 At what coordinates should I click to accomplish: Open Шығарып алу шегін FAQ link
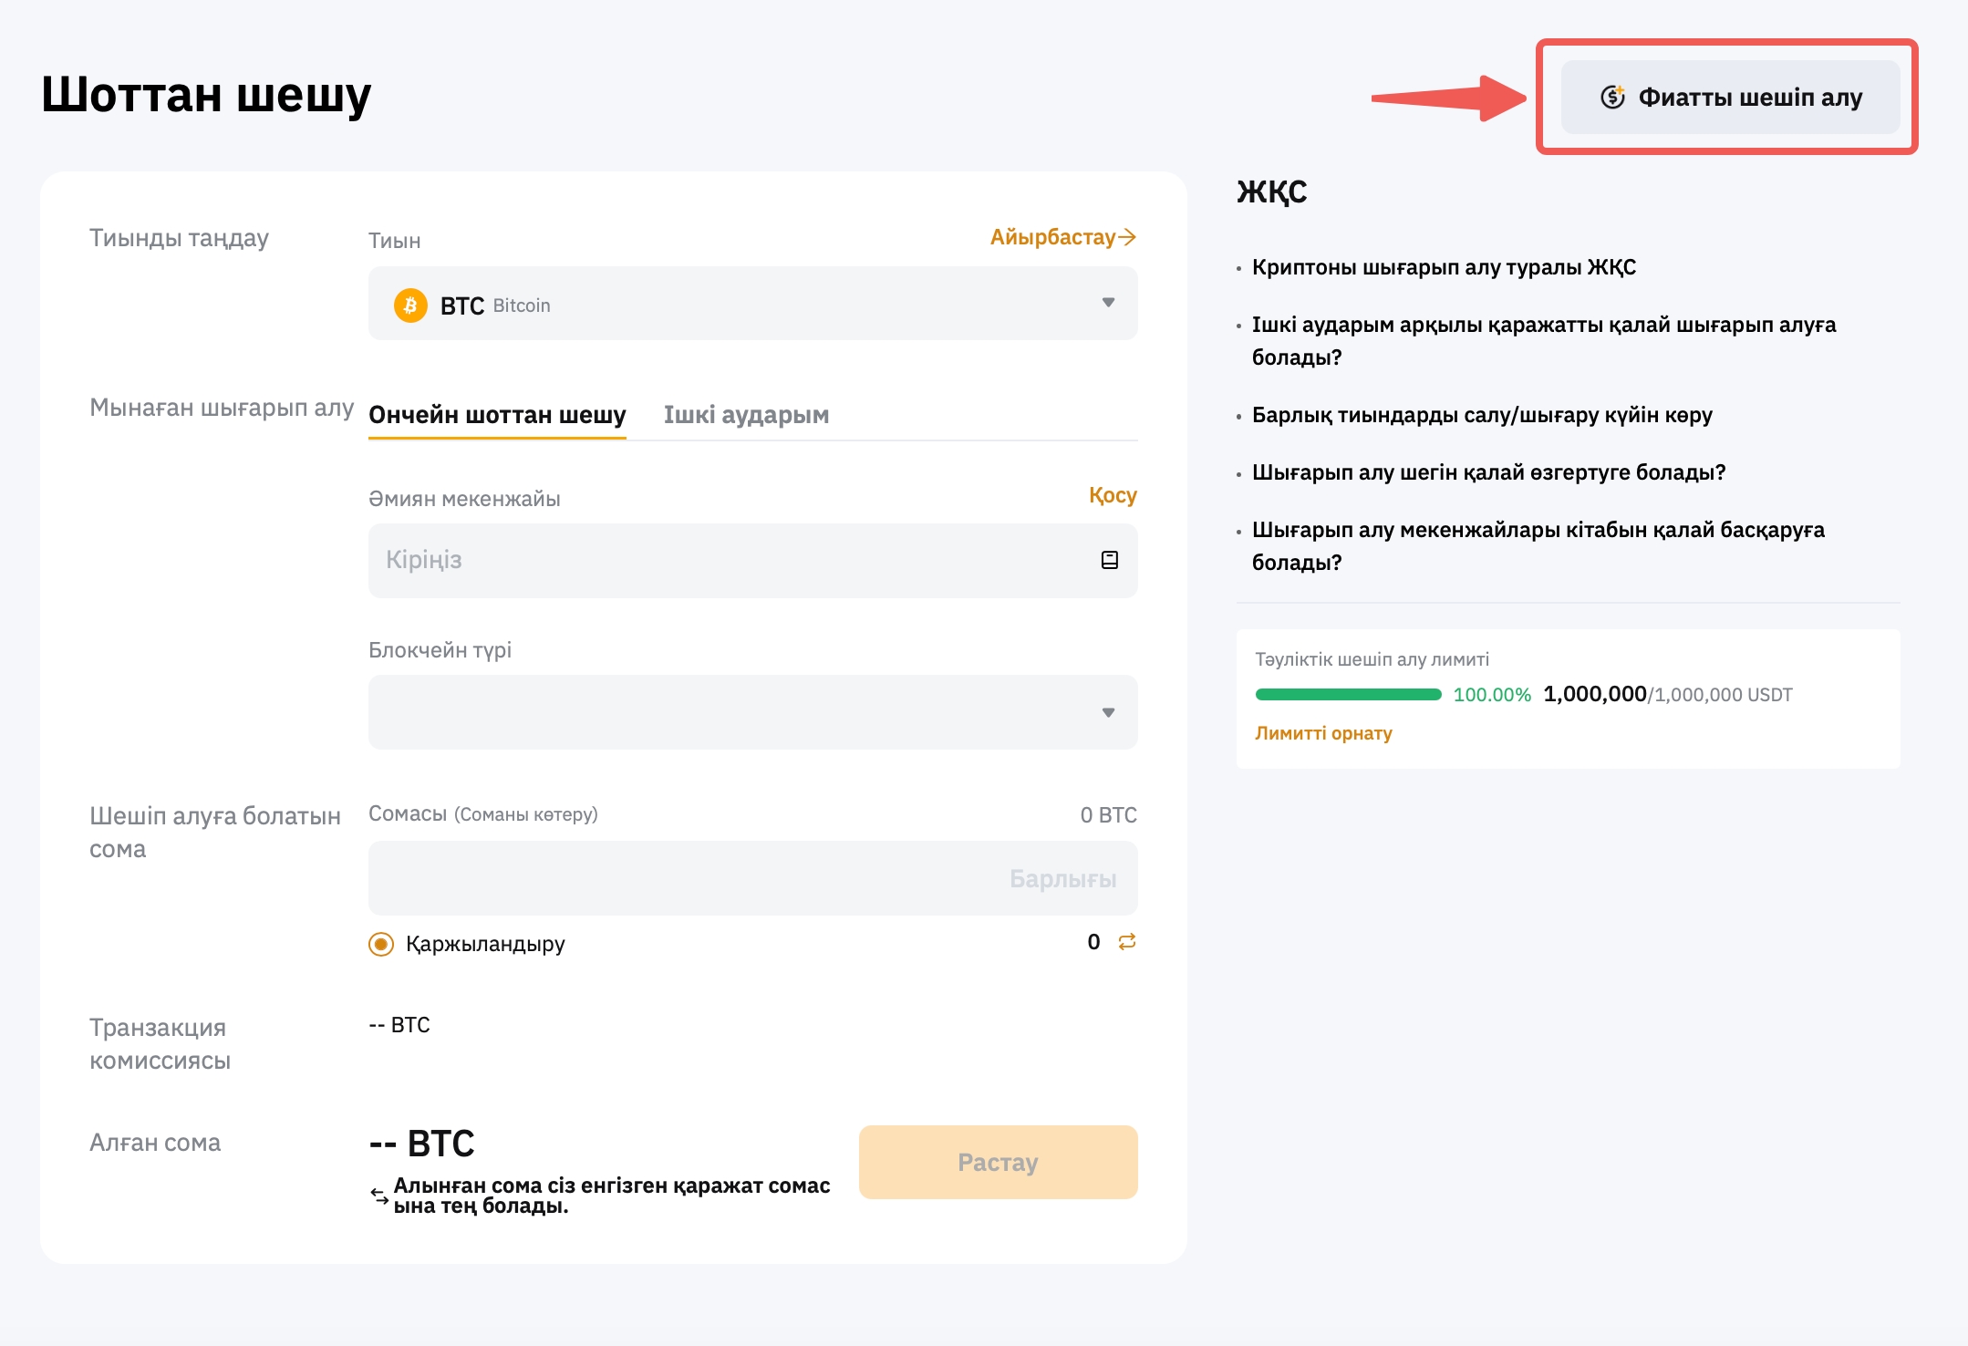(1488, 472)
